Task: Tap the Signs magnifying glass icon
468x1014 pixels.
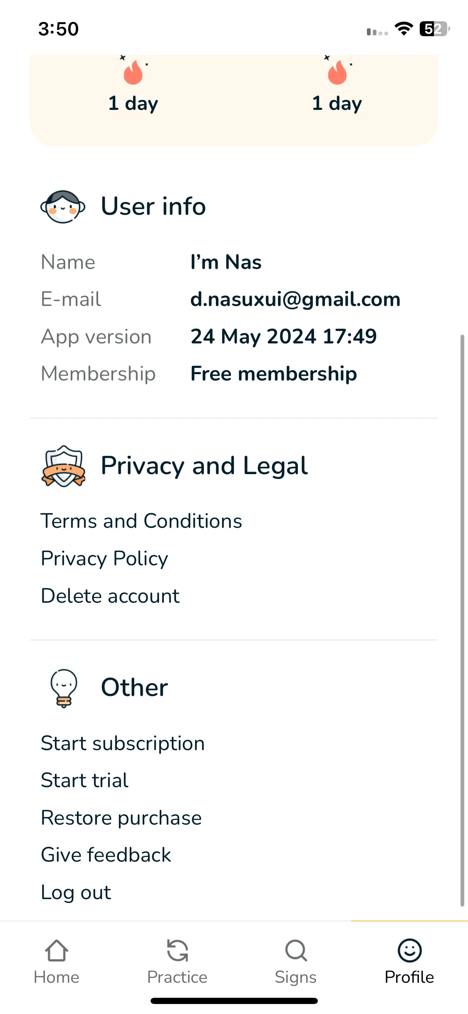Action: (296, 951)
